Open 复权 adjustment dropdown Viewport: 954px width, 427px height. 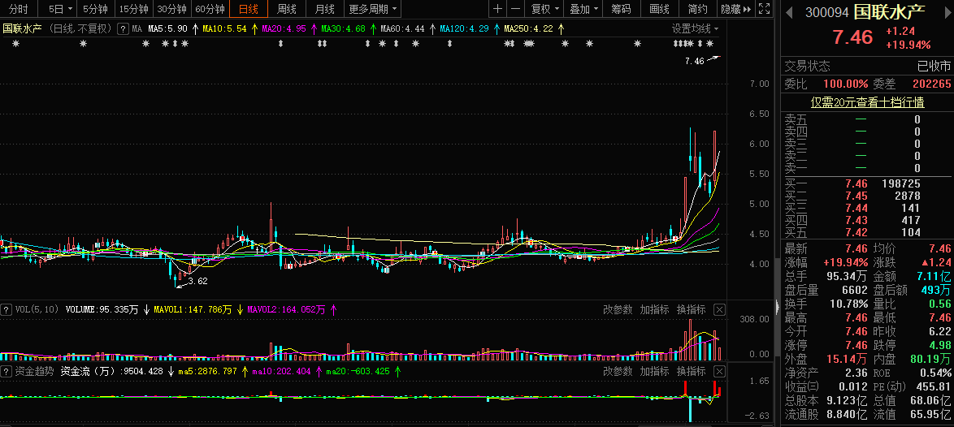(544, 8)
